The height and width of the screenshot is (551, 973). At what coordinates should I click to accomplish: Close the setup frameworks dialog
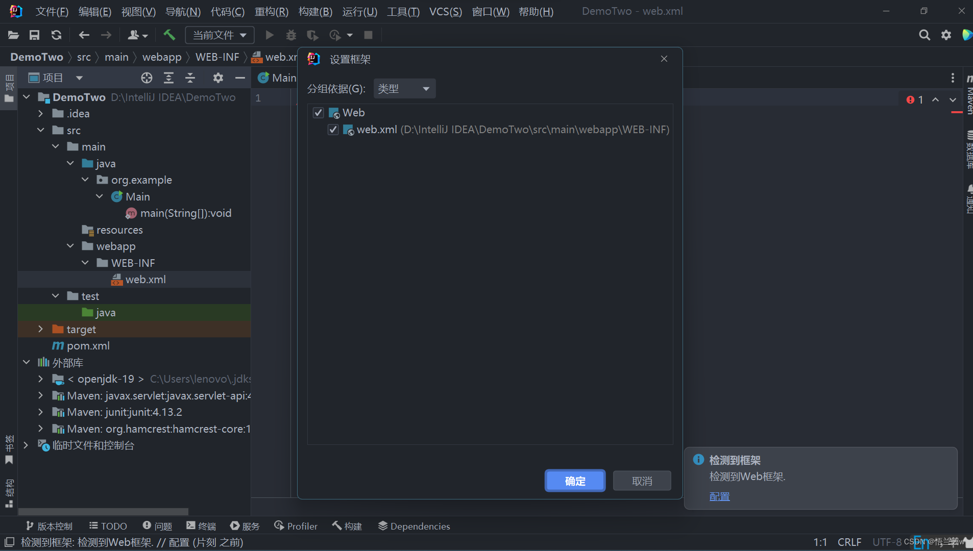click(664, 59)
